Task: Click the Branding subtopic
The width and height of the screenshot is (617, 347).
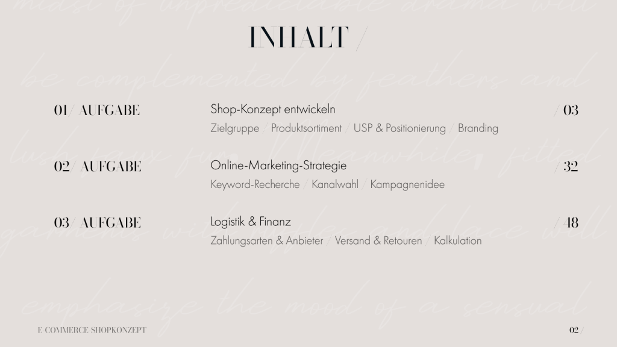Action: pyautogui.click(x=478, y=128)
